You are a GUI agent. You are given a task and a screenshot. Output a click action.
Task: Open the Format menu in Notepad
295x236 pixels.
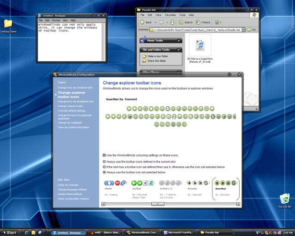click(x=56, y=20)
